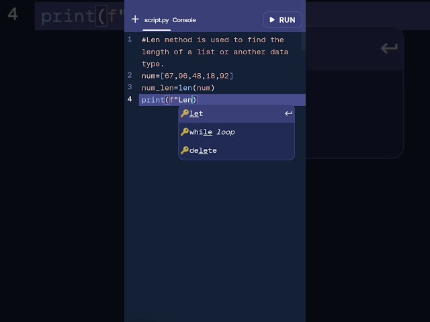
Task: Run the script with RUN button
Action: [282, 19]
